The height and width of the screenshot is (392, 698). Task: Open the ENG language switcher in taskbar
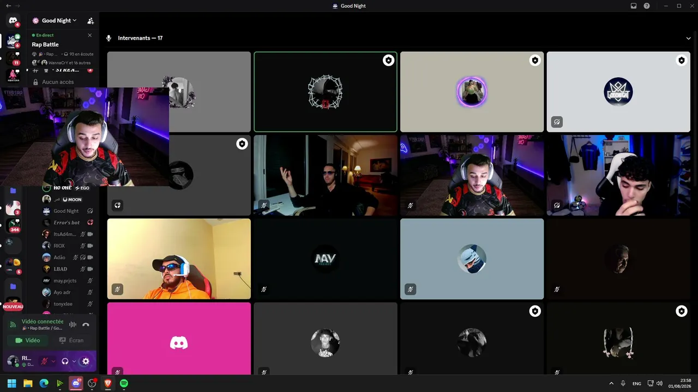(x=637, y=384)
